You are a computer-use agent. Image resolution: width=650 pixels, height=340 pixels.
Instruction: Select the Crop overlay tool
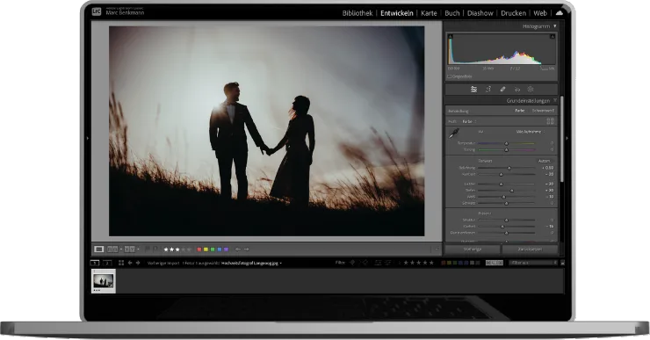point(488,89)
